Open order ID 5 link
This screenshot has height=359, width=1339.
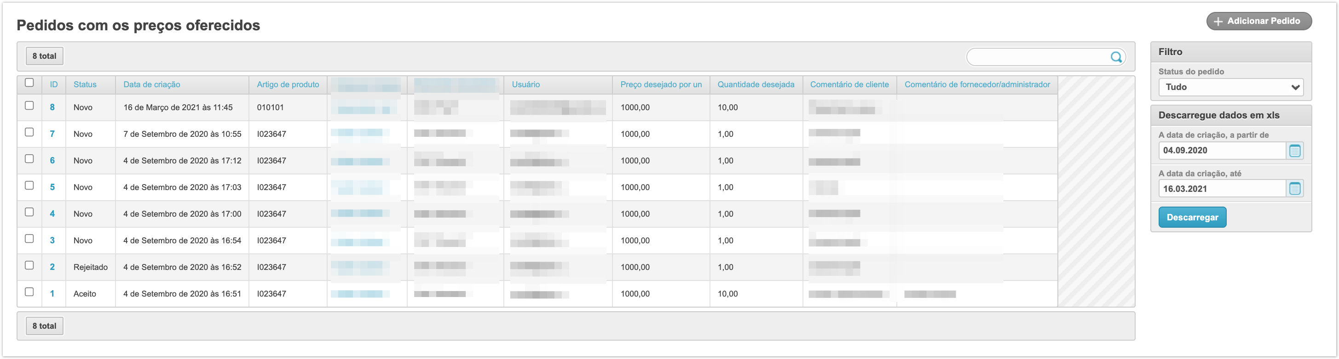52,187
